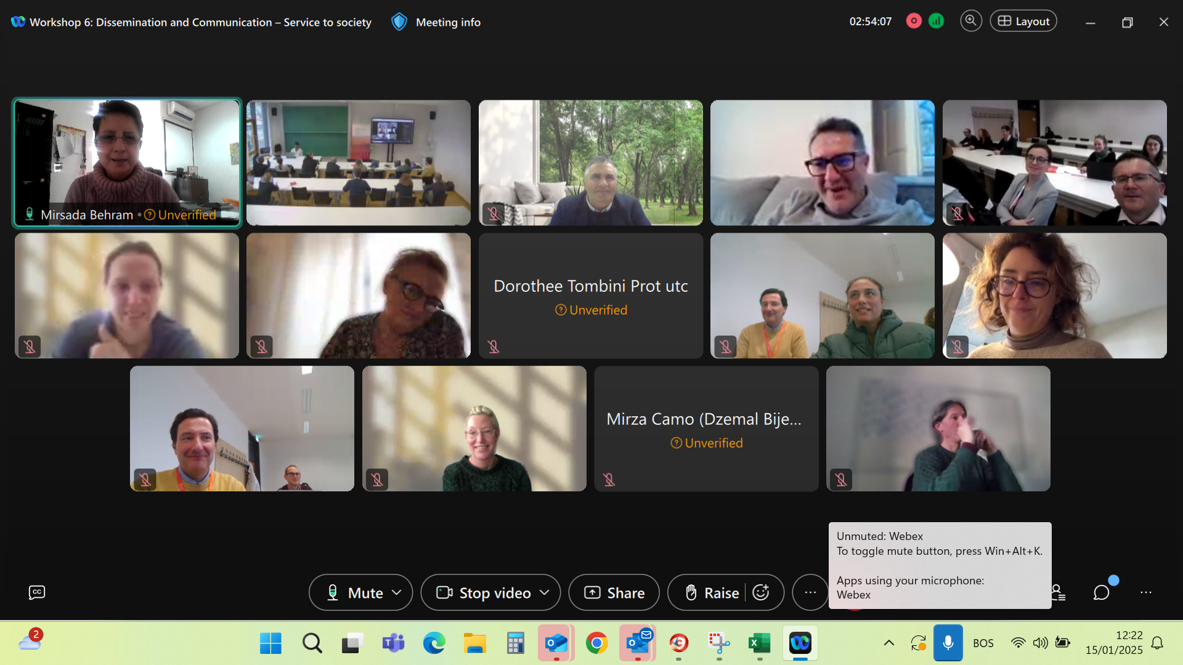Raise your hand
The height and width of the screenshot is (665, 1183).
coord(712,592)
